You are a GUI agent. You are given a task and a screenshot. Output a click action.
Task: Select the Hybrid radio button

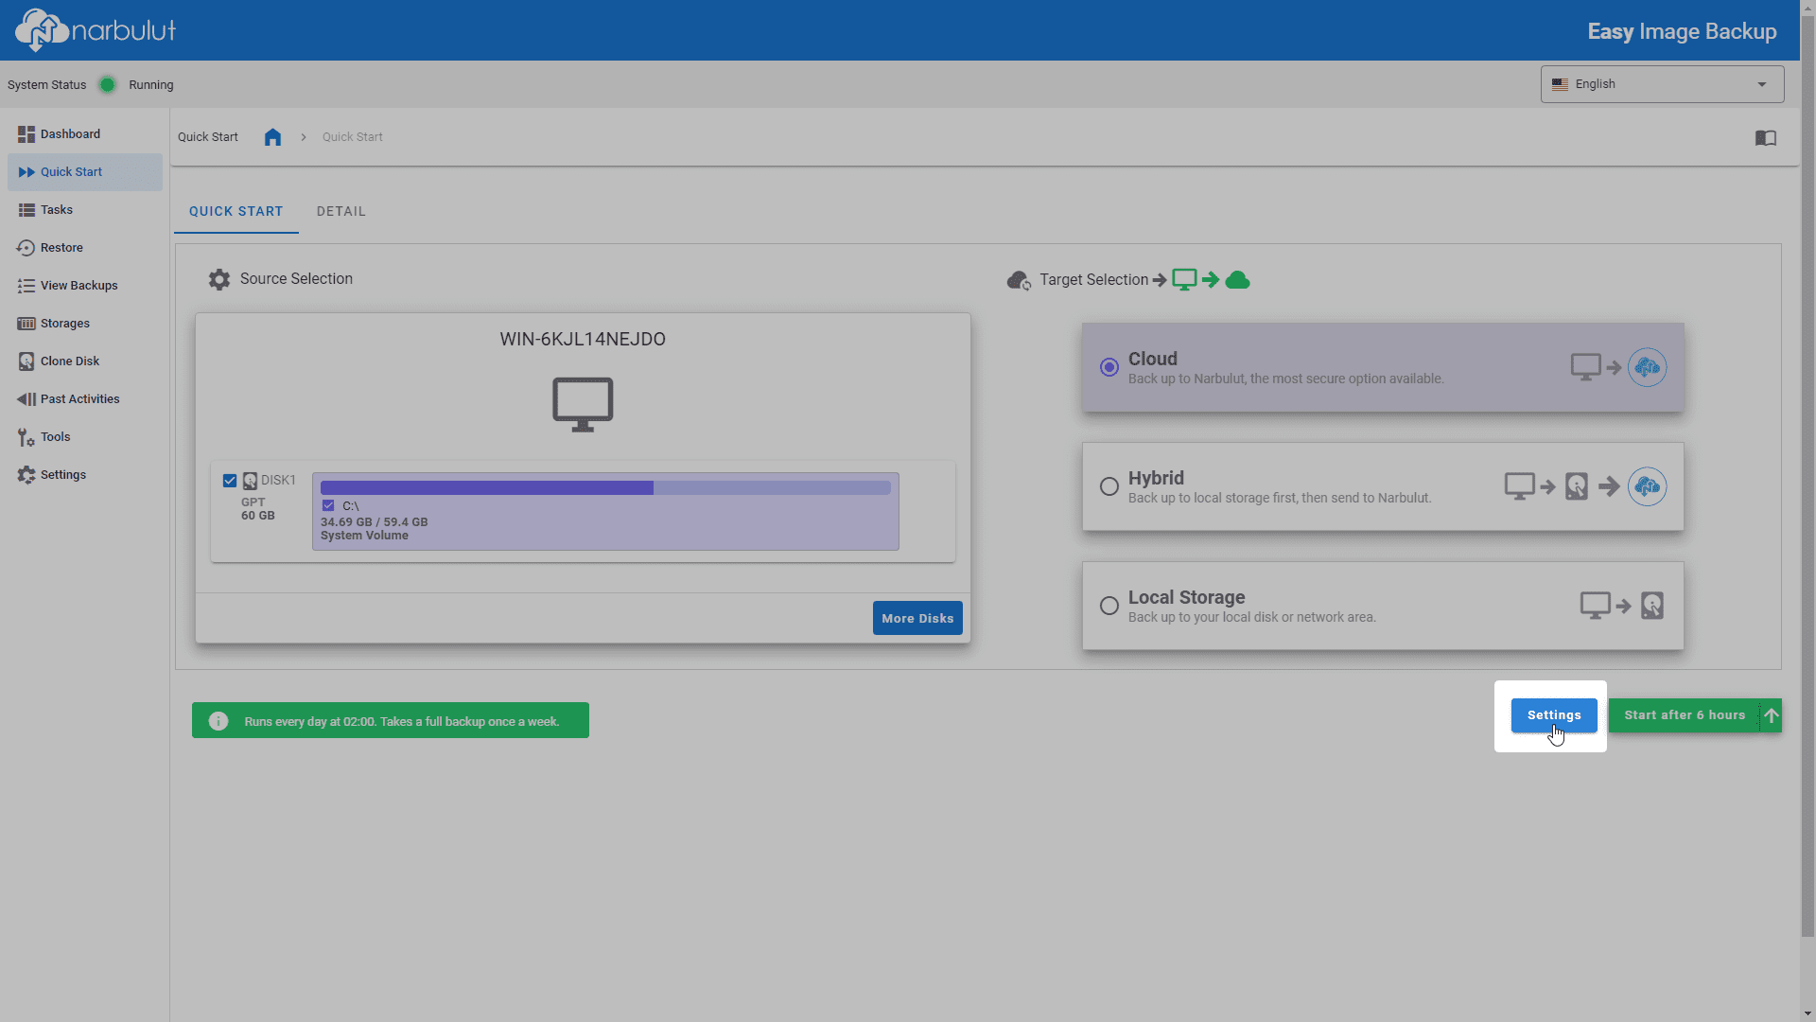tap(1109, 486)
